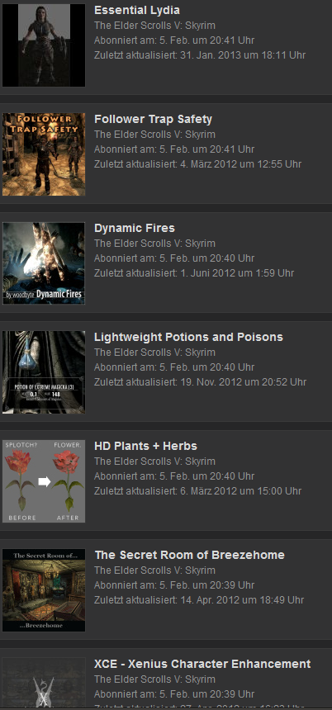Click Skyrim game name under Dynamic Fires
This screenshot has width=332, height=710.
point(155,244)
